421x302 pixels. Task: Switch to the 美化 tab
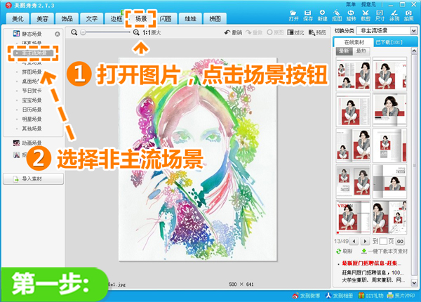click(x=18, y=18)
